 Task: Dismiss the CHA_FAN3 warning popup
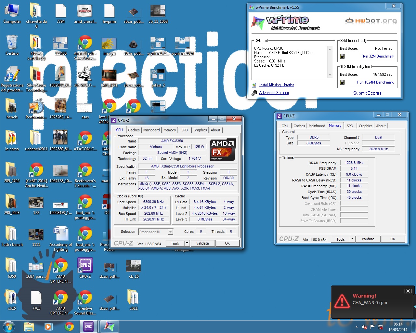(408, 291)
